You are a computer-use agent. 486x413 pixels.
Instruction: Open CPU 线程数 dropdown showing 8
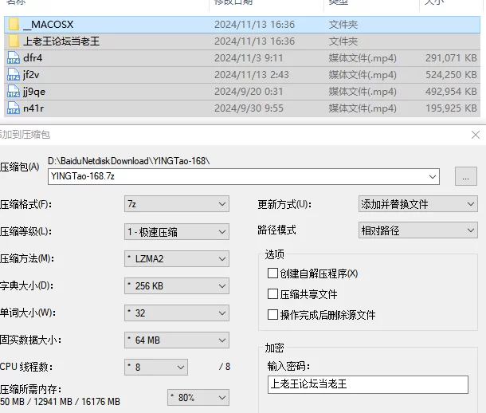(156, 367)
